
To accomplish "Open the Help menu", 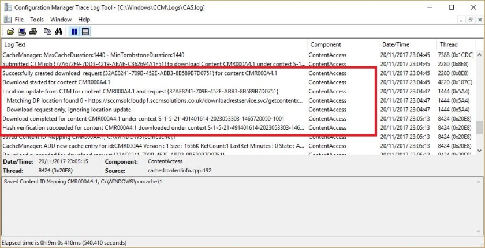I will [x=84, y=20].
